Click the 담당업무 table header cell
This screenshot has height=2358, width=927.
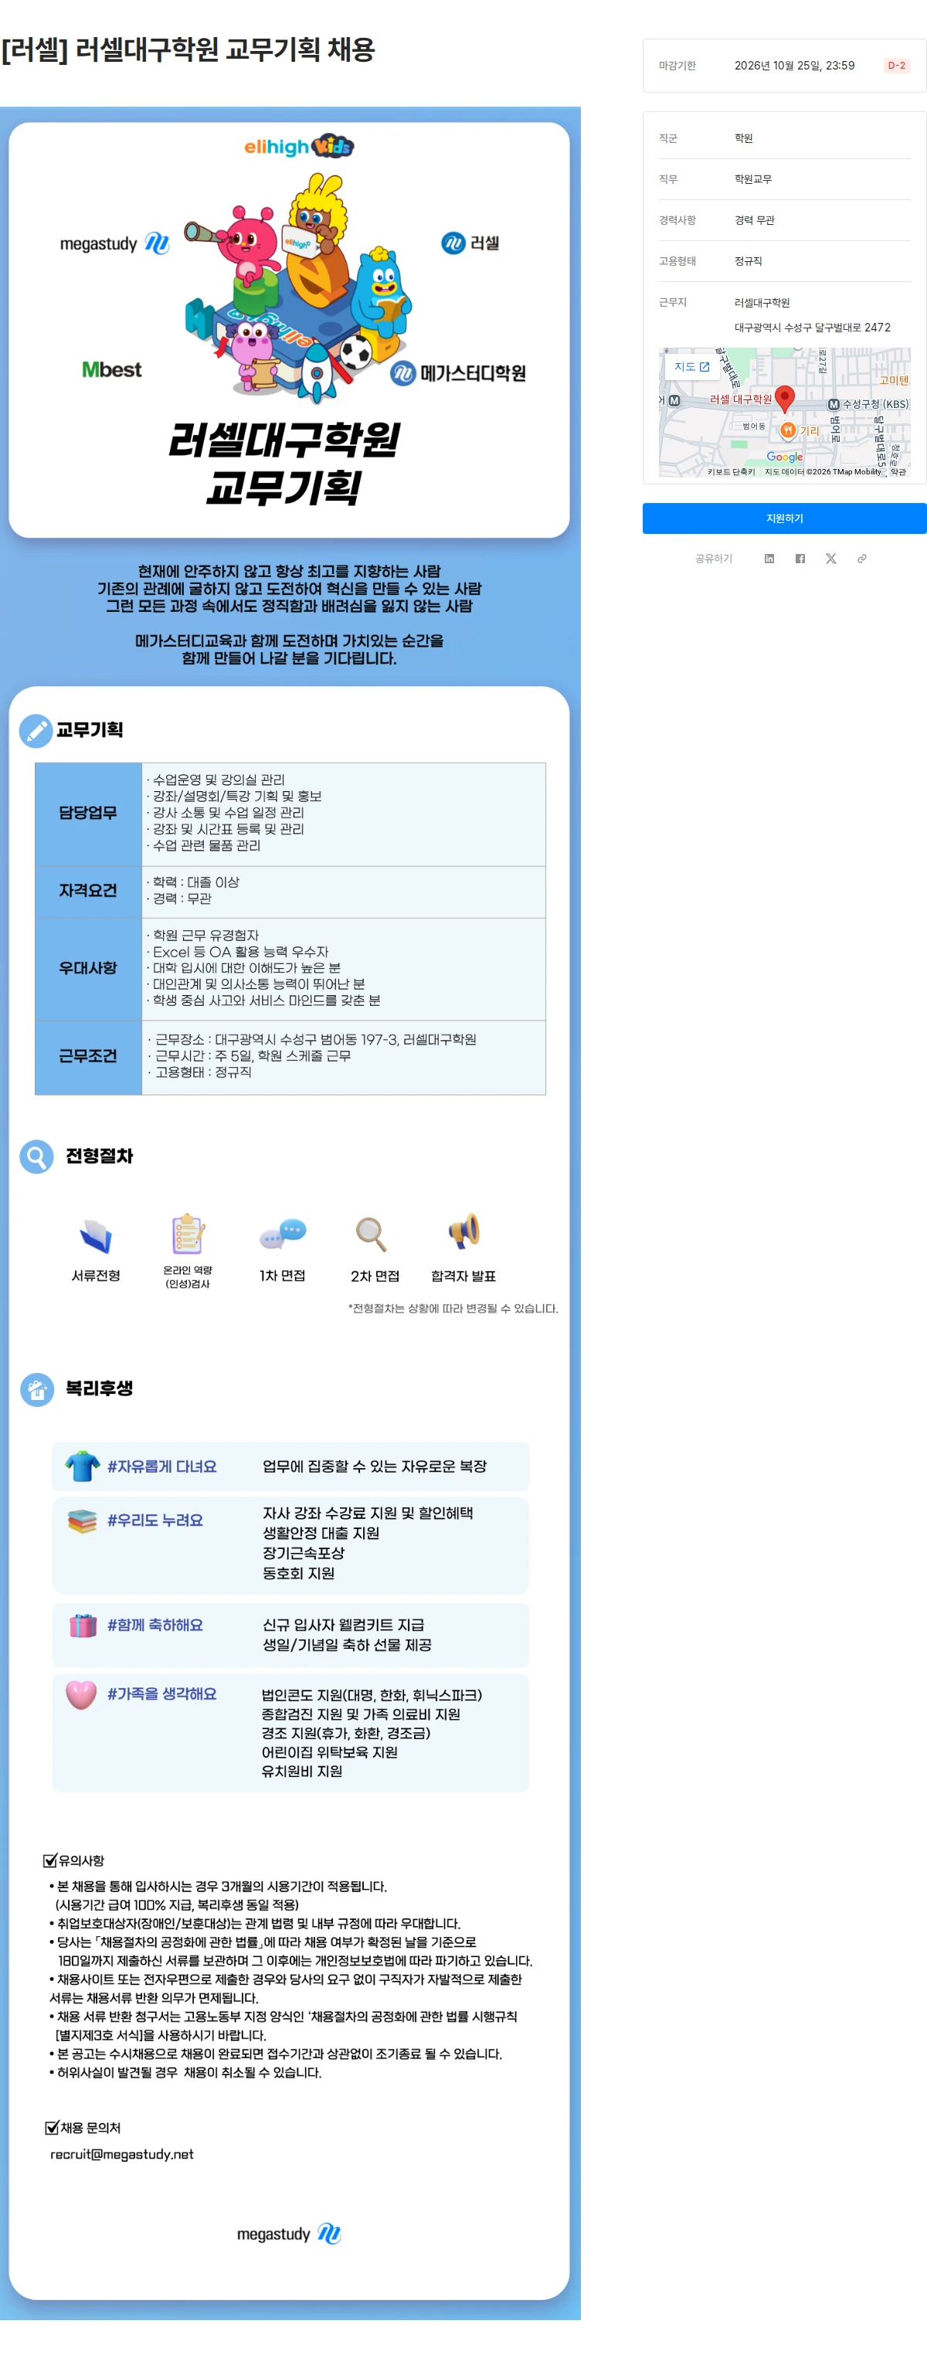(89, 814)
